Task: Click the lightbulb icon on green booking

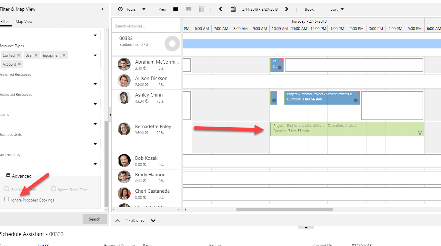Action: [x=420, y=132]
